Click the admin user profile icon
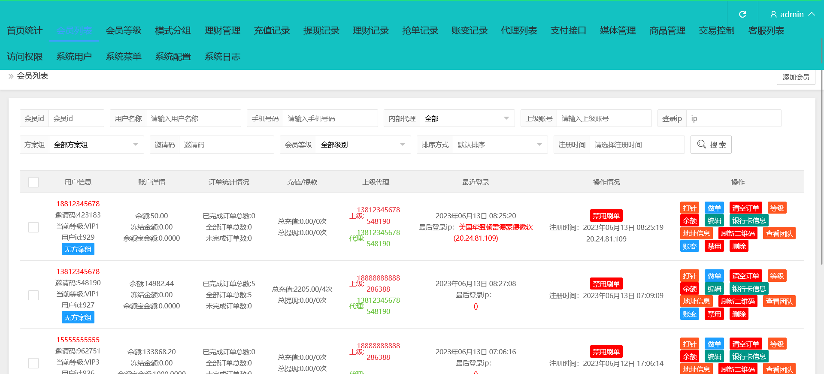824x374 pixels. pyautogui.click(x=773, y=14)
